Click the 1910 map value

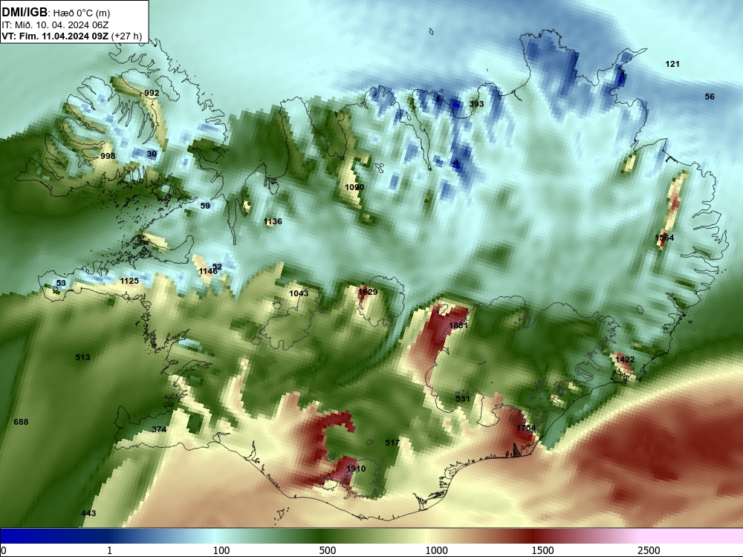(356, 469)
